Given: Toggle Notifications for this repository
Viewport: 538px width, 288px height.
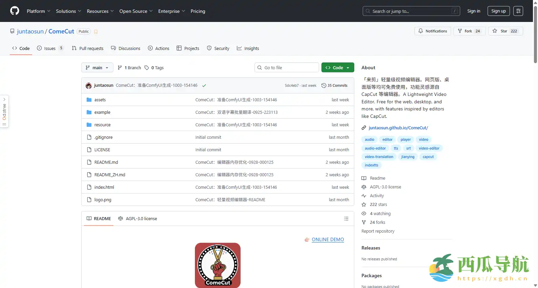Looking at the screenshot, I should point(432,31).
